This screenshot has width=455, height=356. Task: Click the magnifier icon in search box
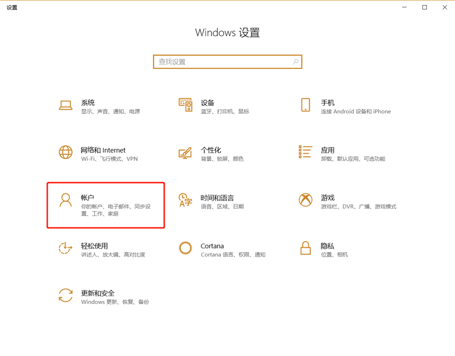(x=295, y=62)
